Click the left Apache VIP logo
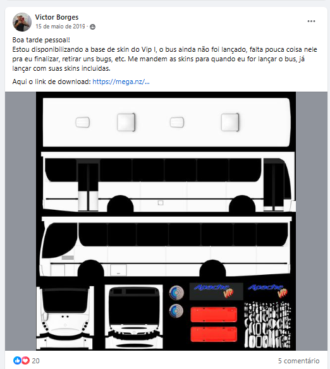This screenshot has height=369, width=330. [x=216, y=291]
